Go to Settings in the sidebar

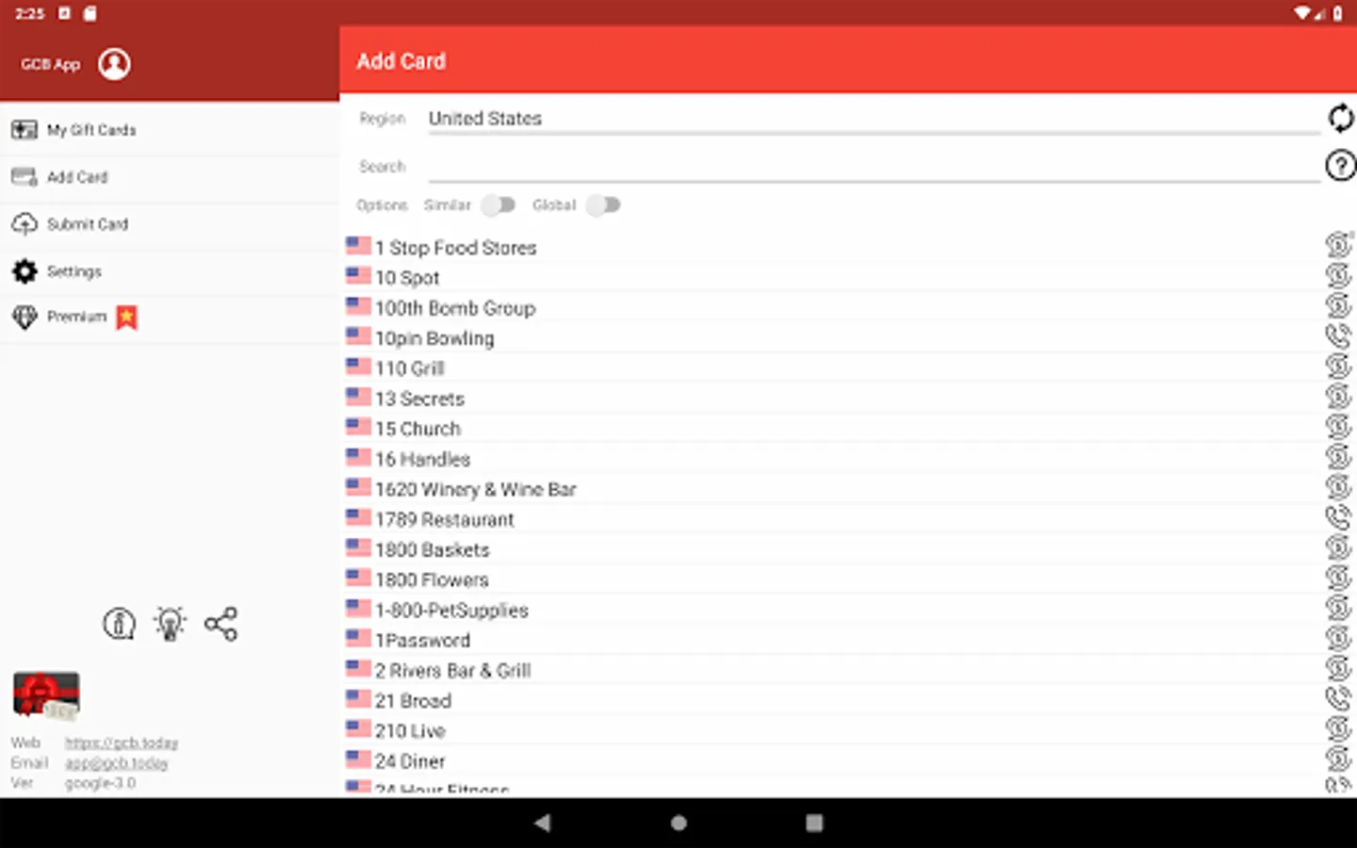click(x=170, y=271)
